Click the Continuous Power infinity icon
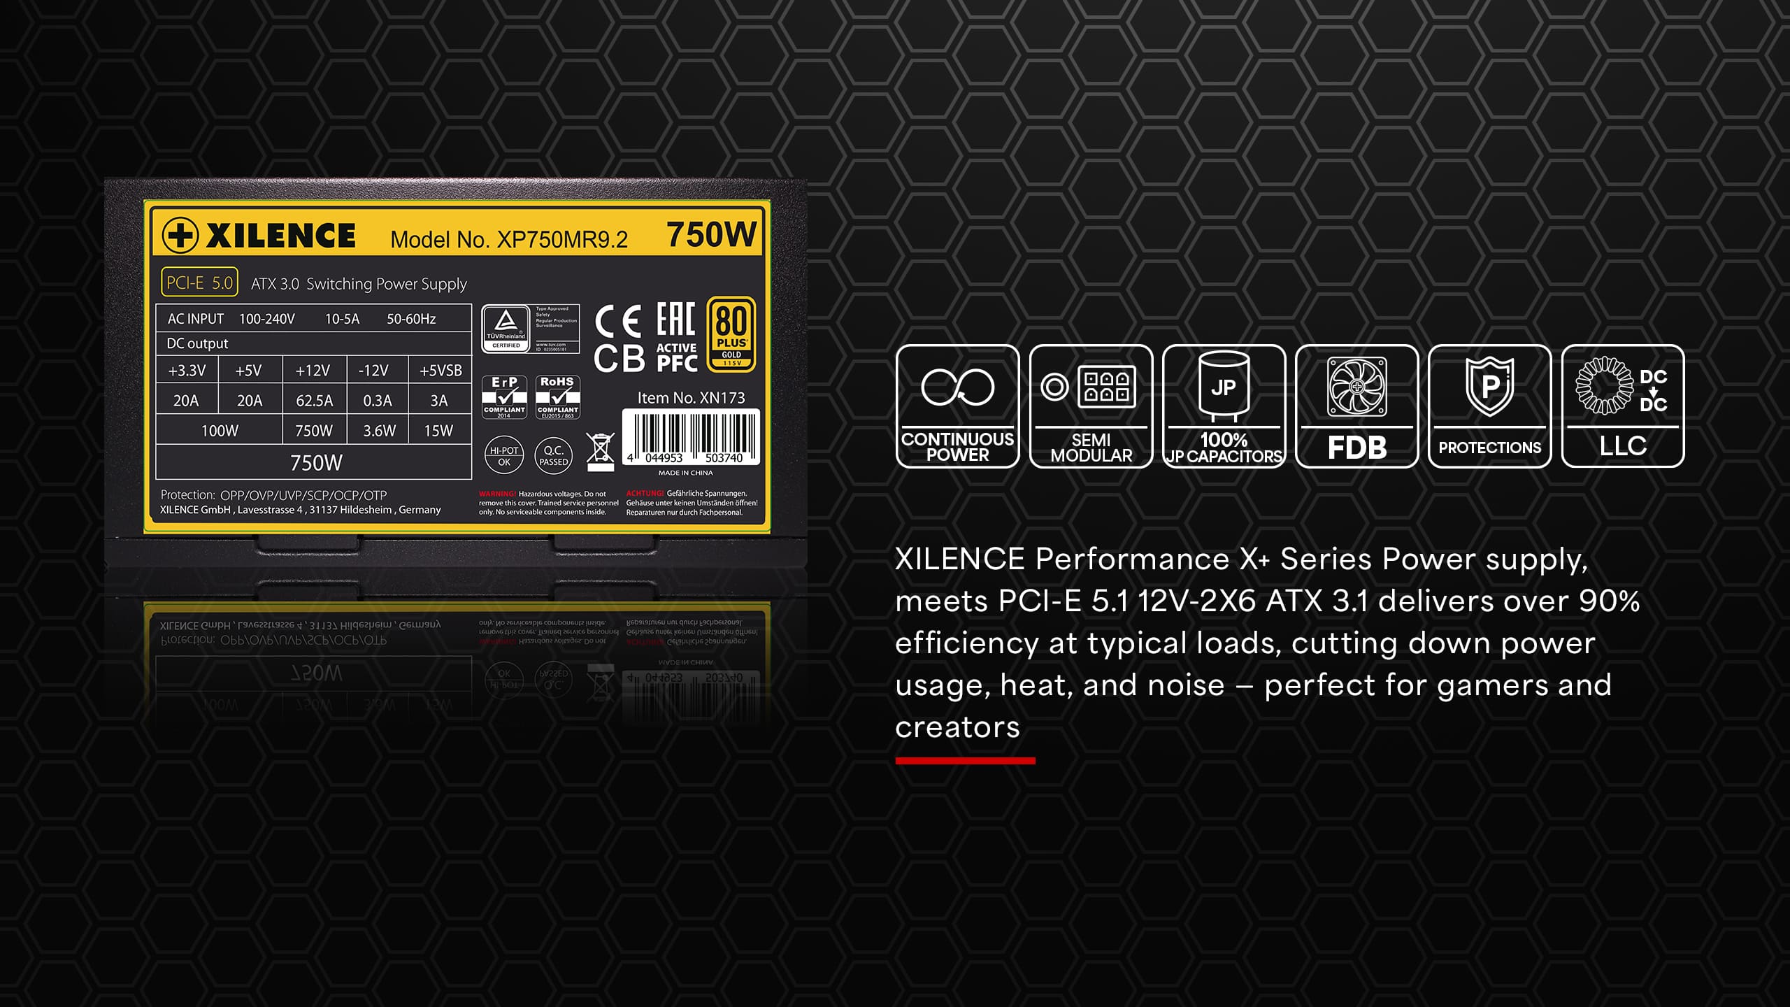Viewport: 1790px width, 1007px height. tap(957, 406)
